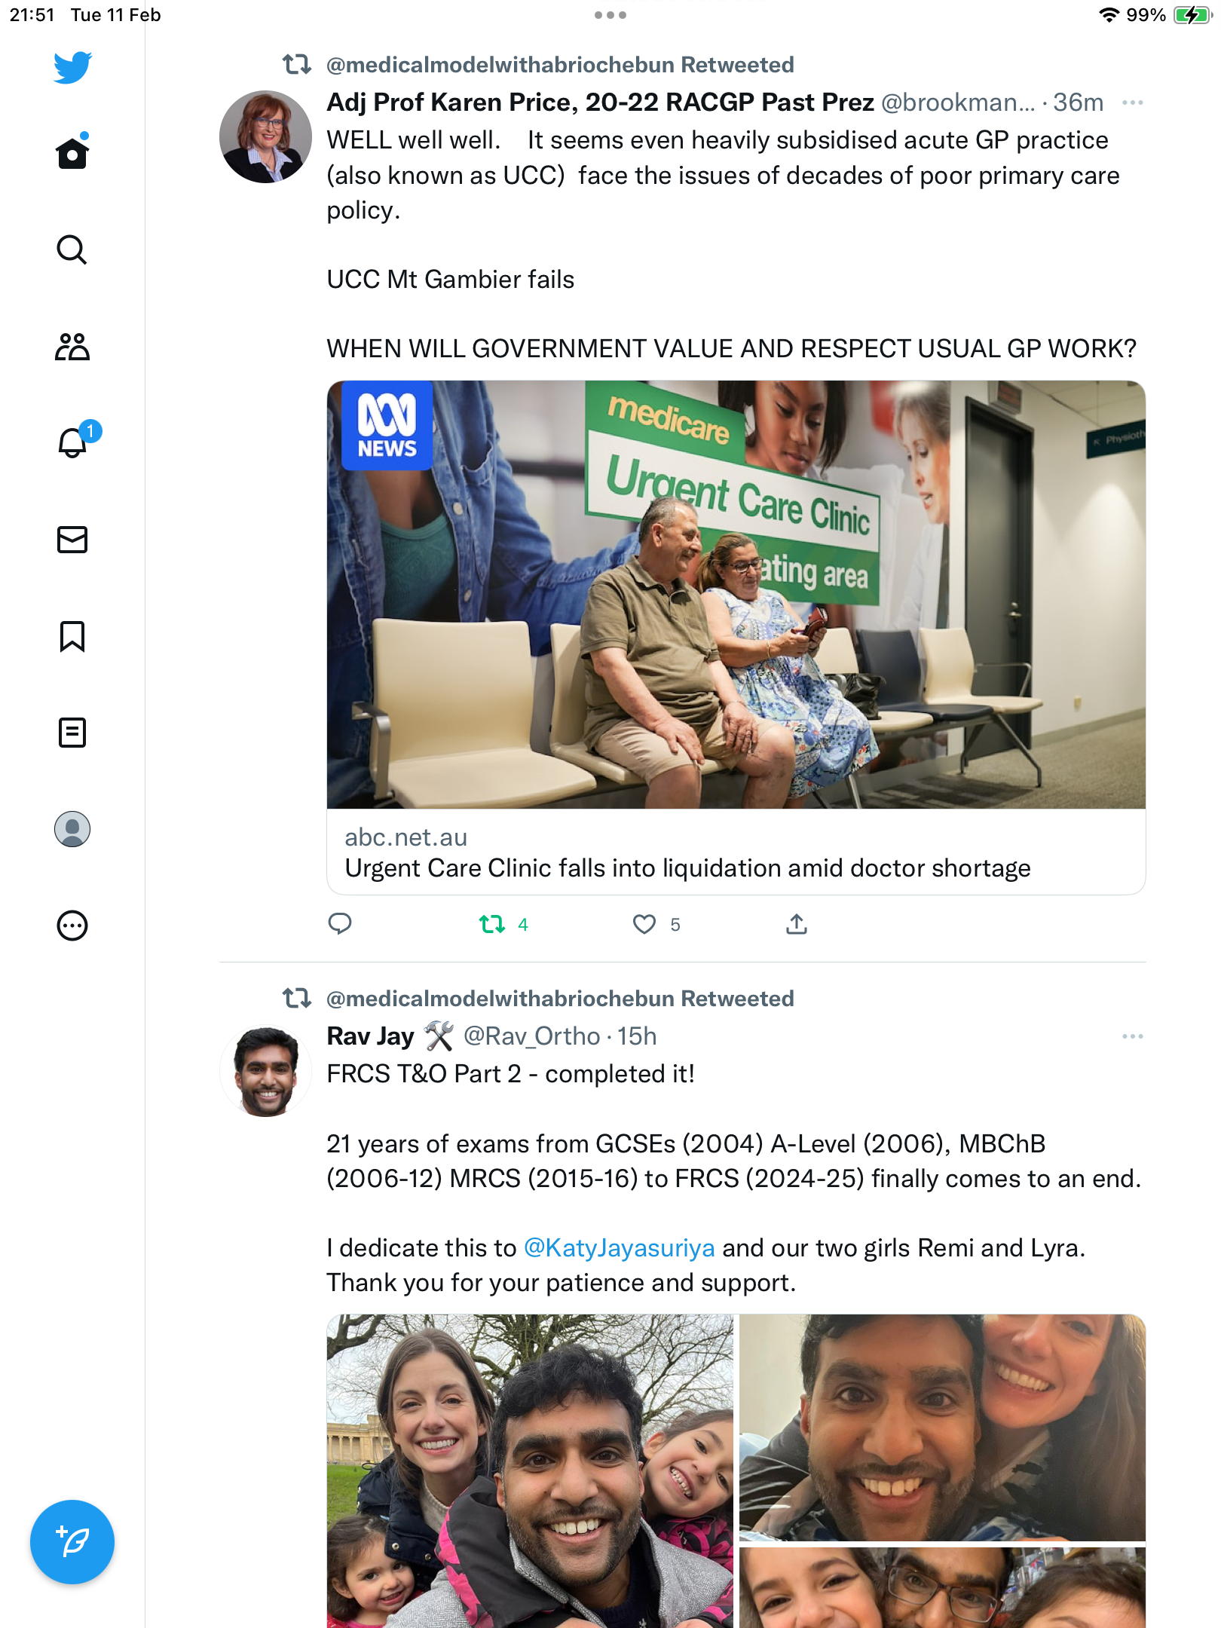Viewport: 1221px width, 1628px height.
Task: Tap the retweet count 4
Action: (523, 925)
